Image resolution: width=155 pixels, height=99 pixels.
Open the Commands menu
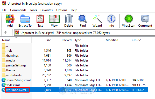tap(18, 10)
